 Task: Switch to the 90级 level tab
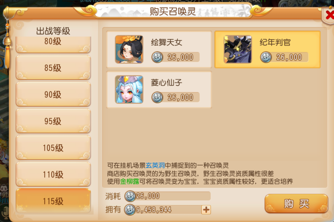click(x=53, y=94)
